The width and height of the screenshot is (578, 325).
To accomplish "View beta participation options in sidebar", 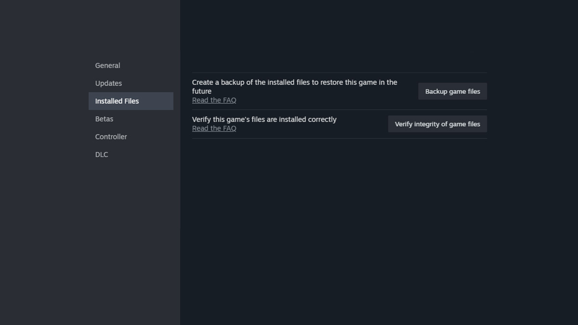I will tap(104, 119).
